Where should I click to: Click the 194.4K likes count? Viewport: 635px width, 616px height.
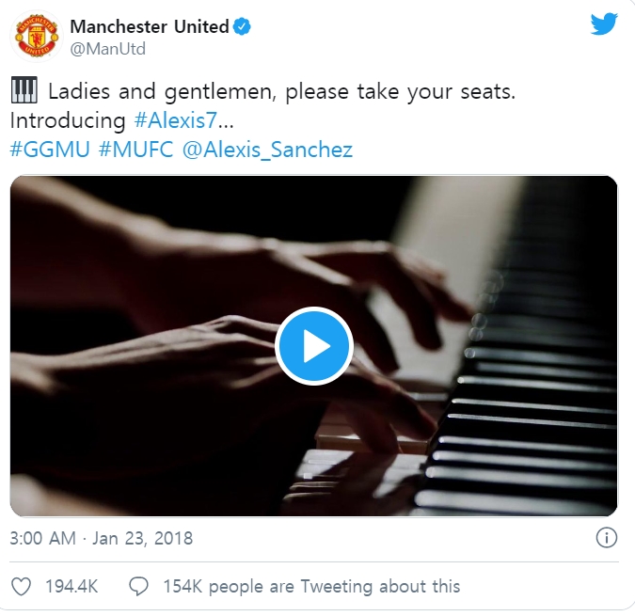(71, 587)
